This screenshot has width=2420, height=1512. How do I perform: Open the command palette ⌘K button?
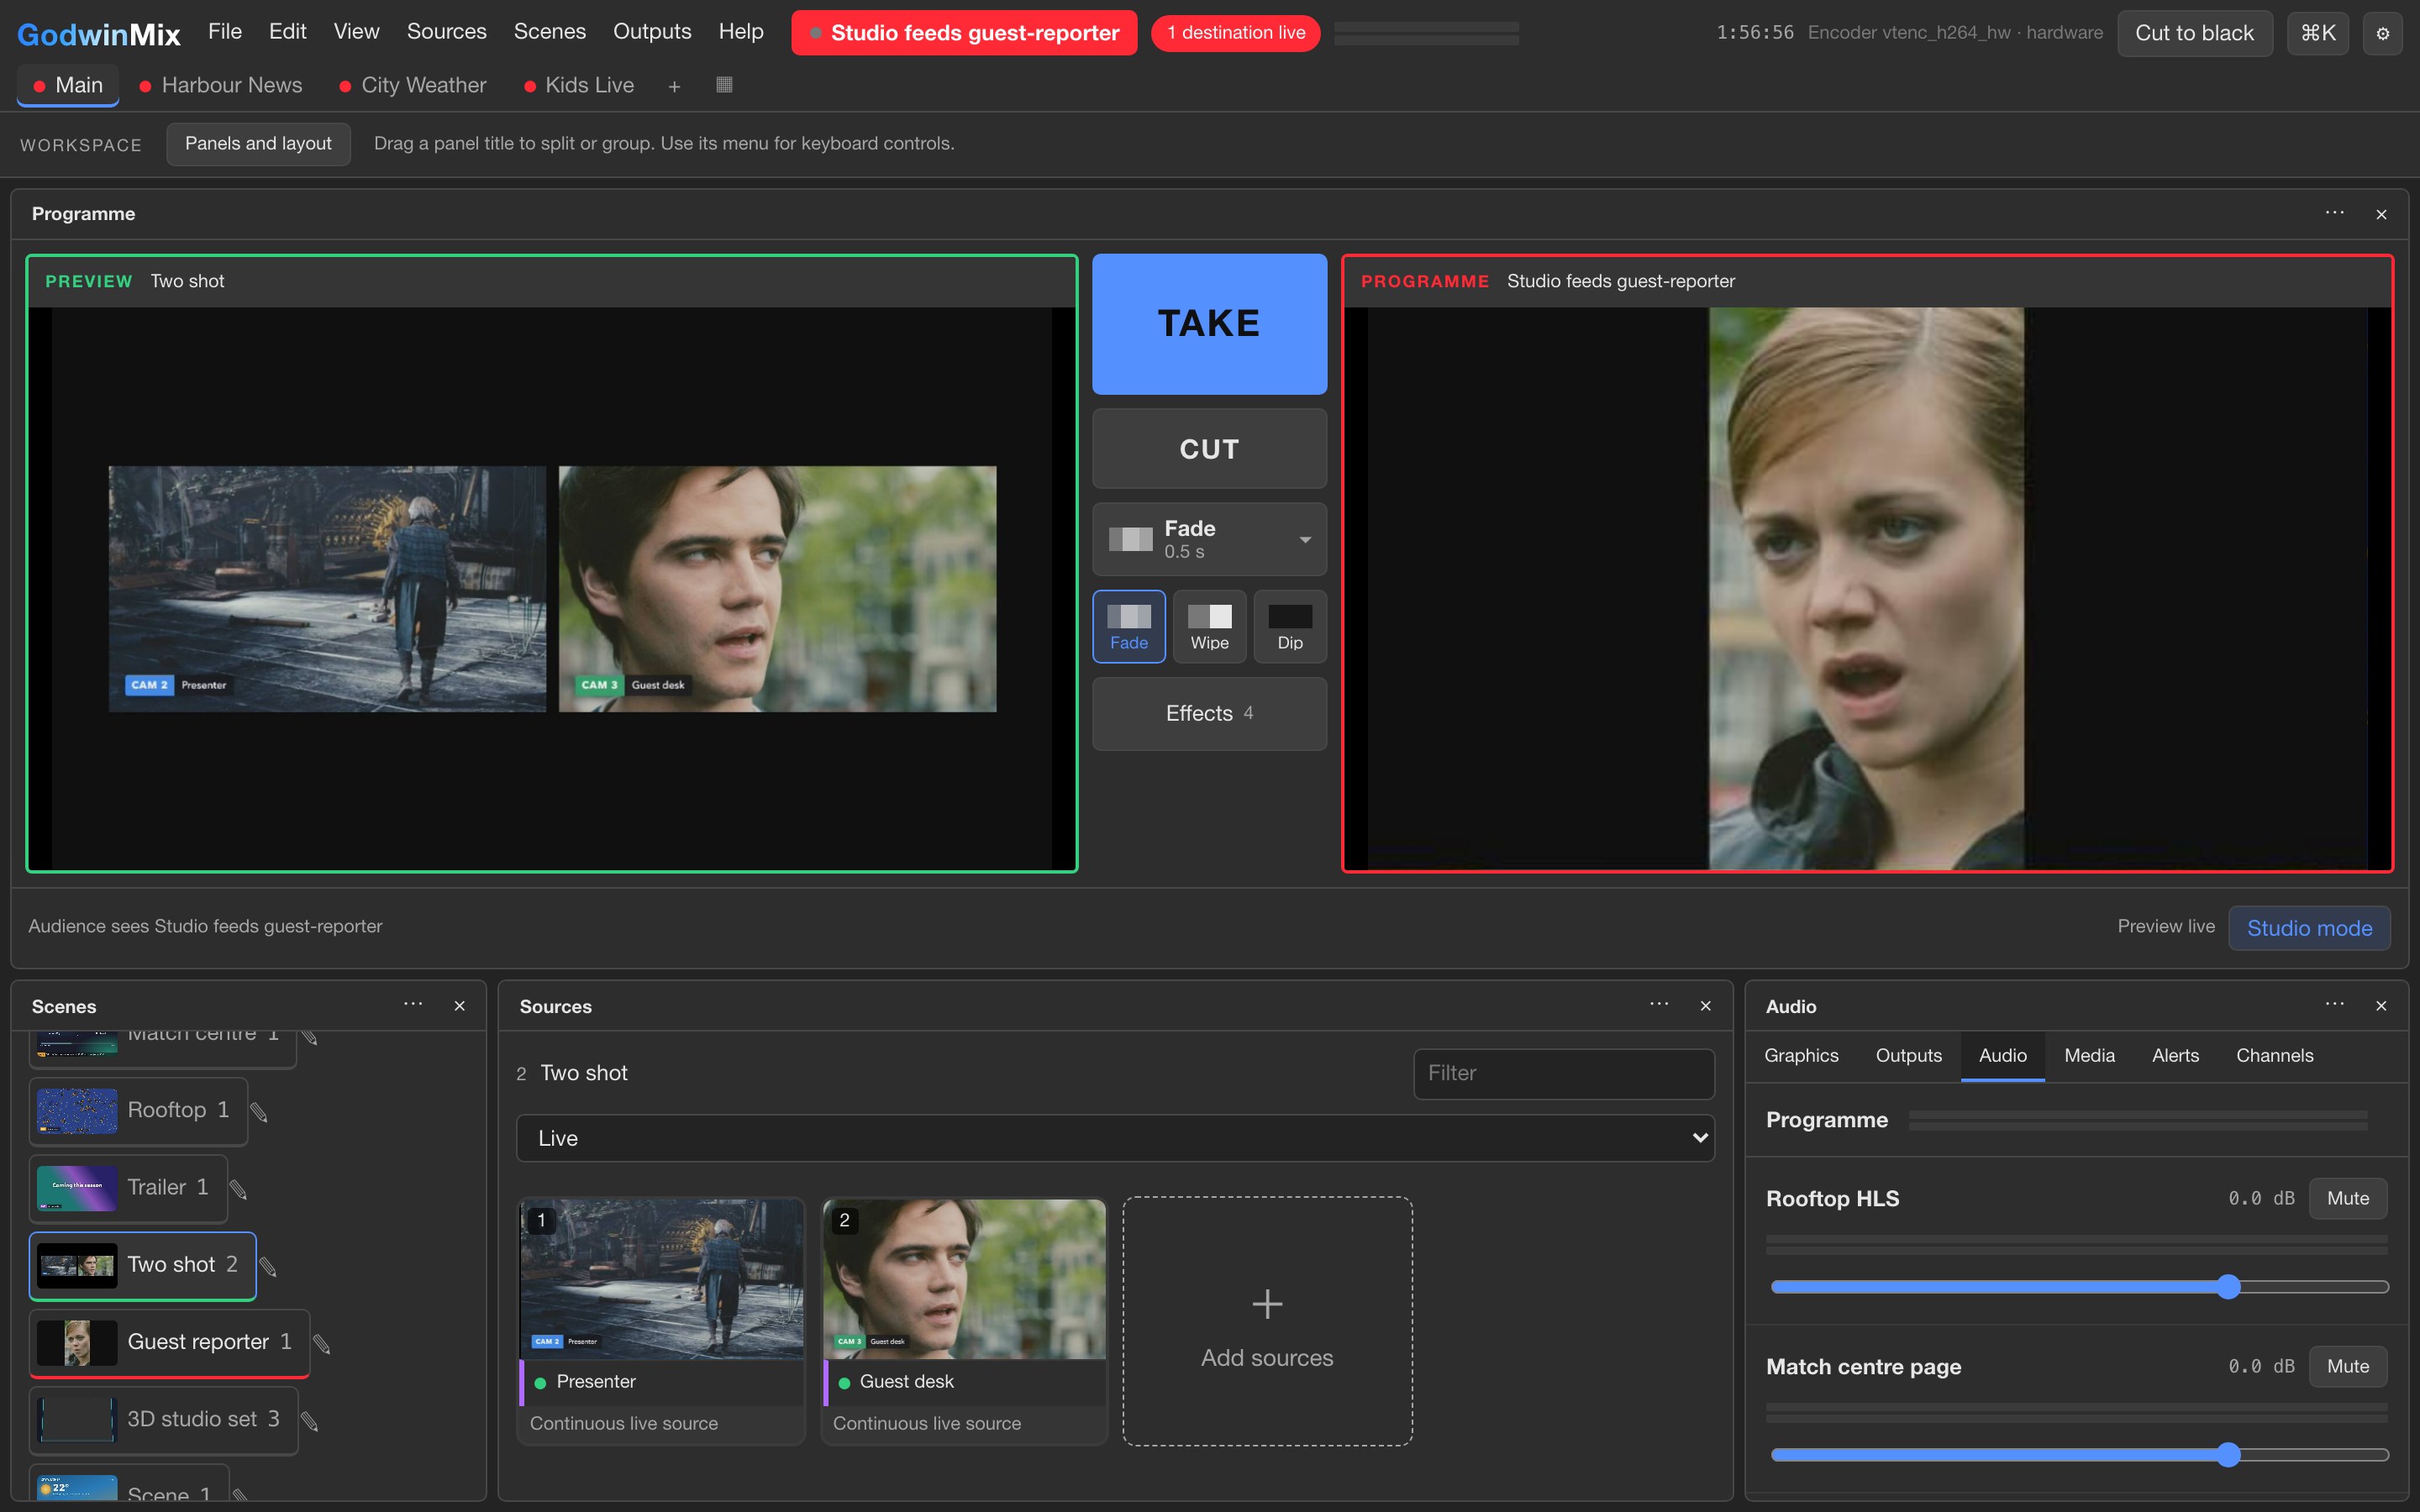[2317, 33]
